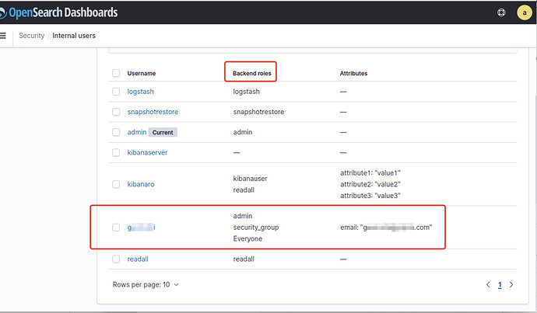Go to previous page arrow

(x=488, y=284)
